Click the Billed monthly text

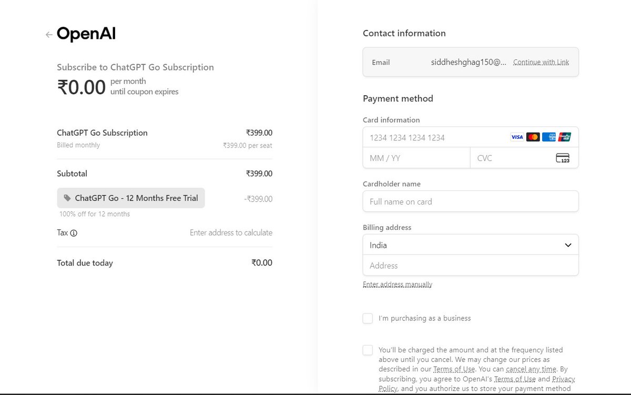tap(78, 145)
